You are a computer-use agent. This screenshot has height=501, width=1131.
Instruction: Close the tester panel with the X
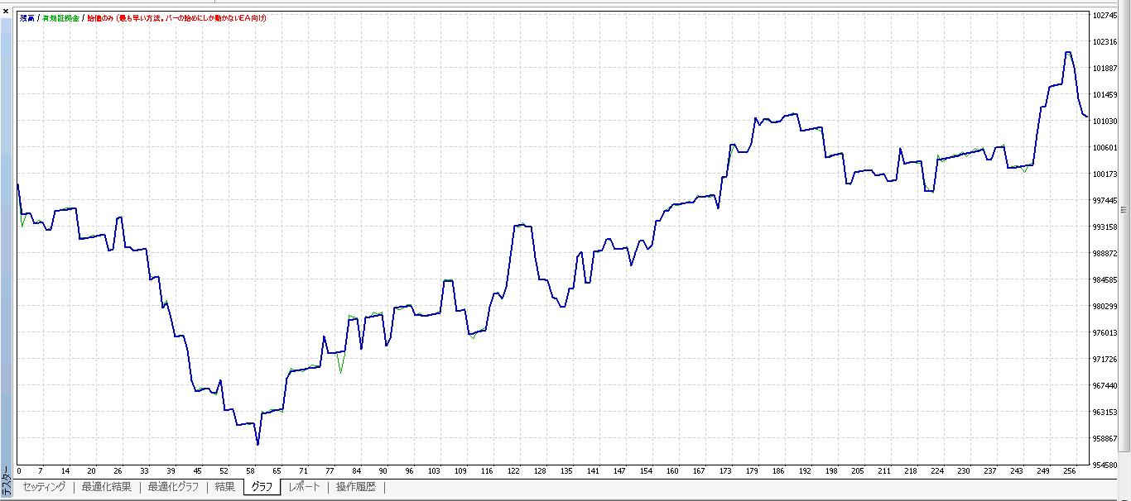6,12
